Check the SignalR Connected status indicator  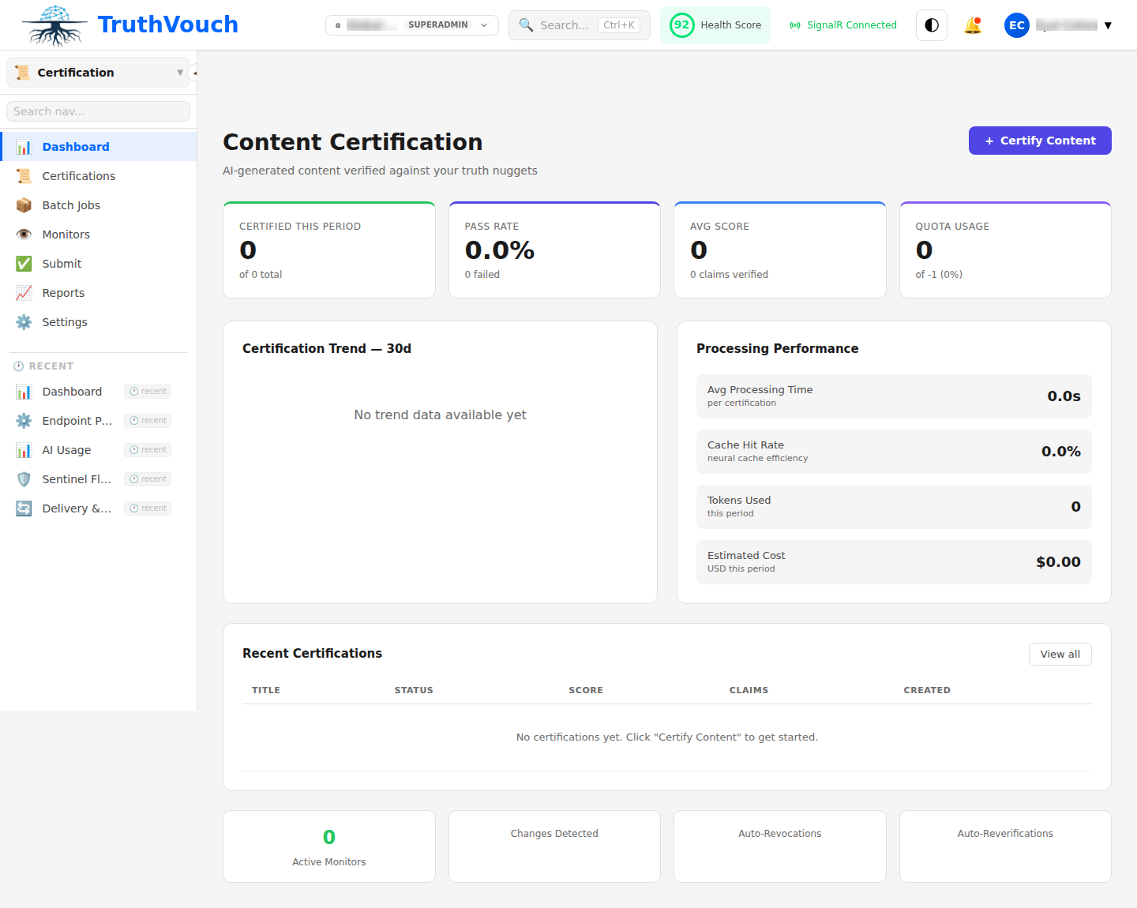coord(842,24)
